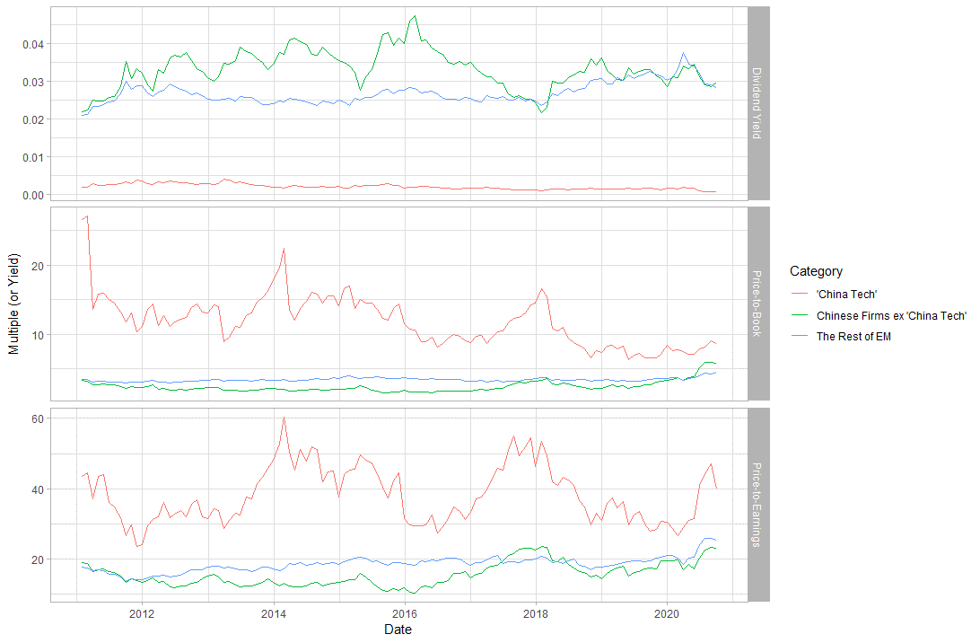Viewport: 980px width, 643px height.
Task: Click the "Multiple (or Yield)" y-axis title
Action: click(x=13, y=304)
